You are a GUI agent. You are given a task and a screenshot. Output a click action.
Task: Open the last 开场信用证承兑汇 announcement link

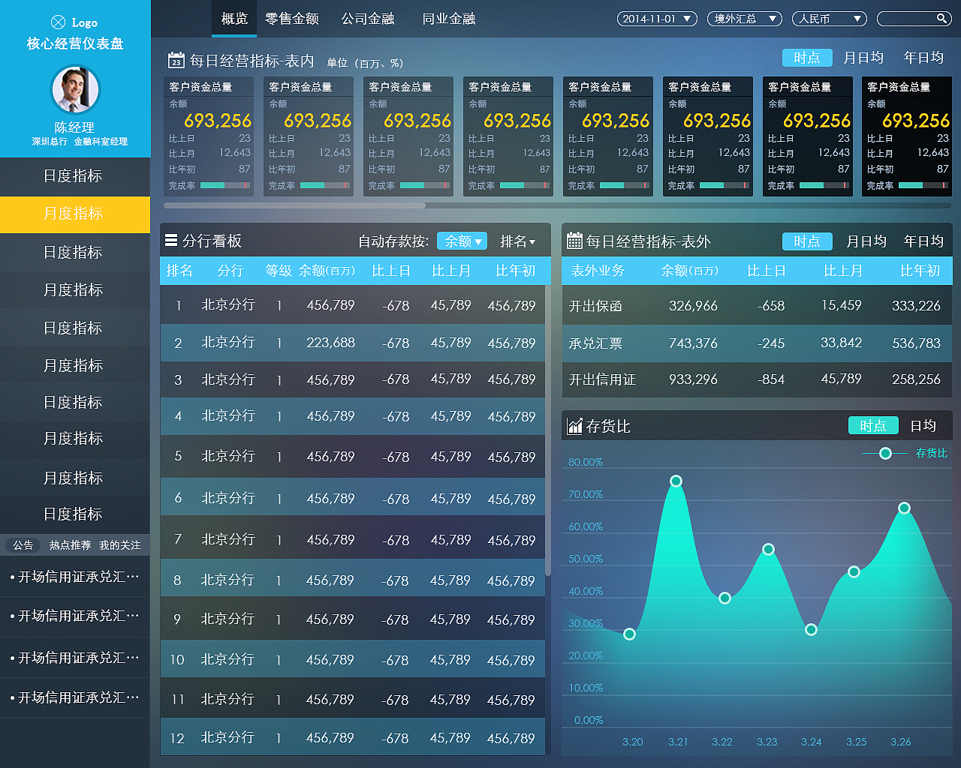75,697
